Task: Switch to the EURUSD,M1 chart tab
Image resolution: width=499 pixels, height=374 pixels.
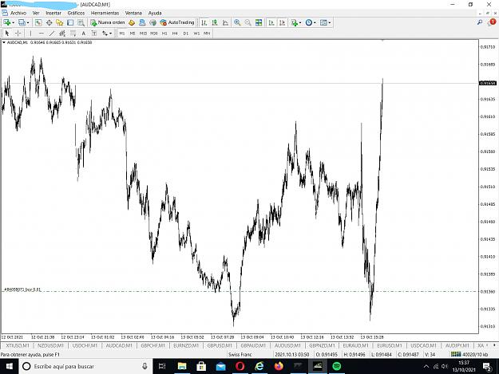Action: tap(390, 345)
